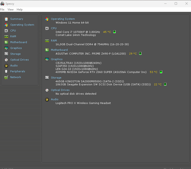Open the Summary sidebar icon
Viewport: 191px width, 169px height.
tap(6, 19)
